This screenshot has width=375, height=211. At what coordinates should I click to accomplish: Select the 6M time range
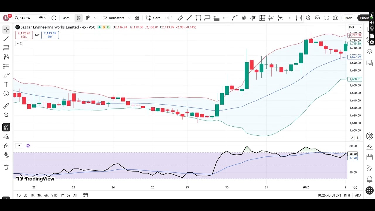(x=46, y=195)
